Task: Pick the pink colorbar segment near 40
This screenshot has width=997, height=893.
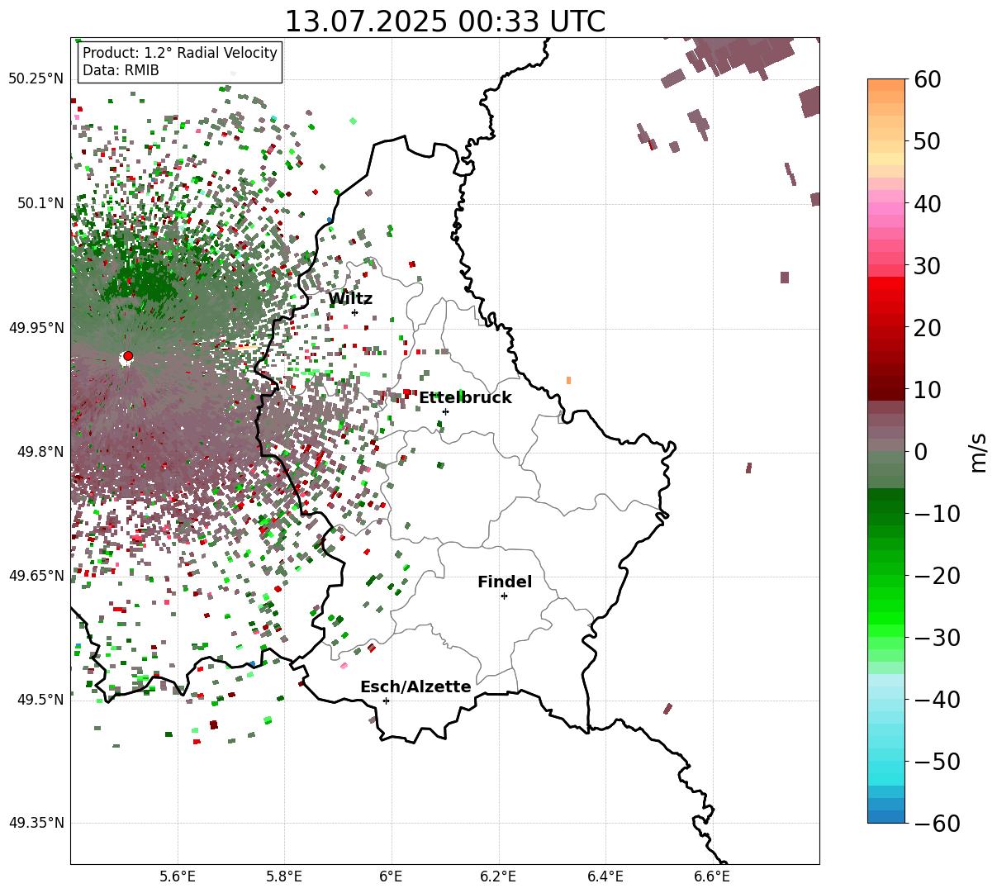Action: coord(886,209)
